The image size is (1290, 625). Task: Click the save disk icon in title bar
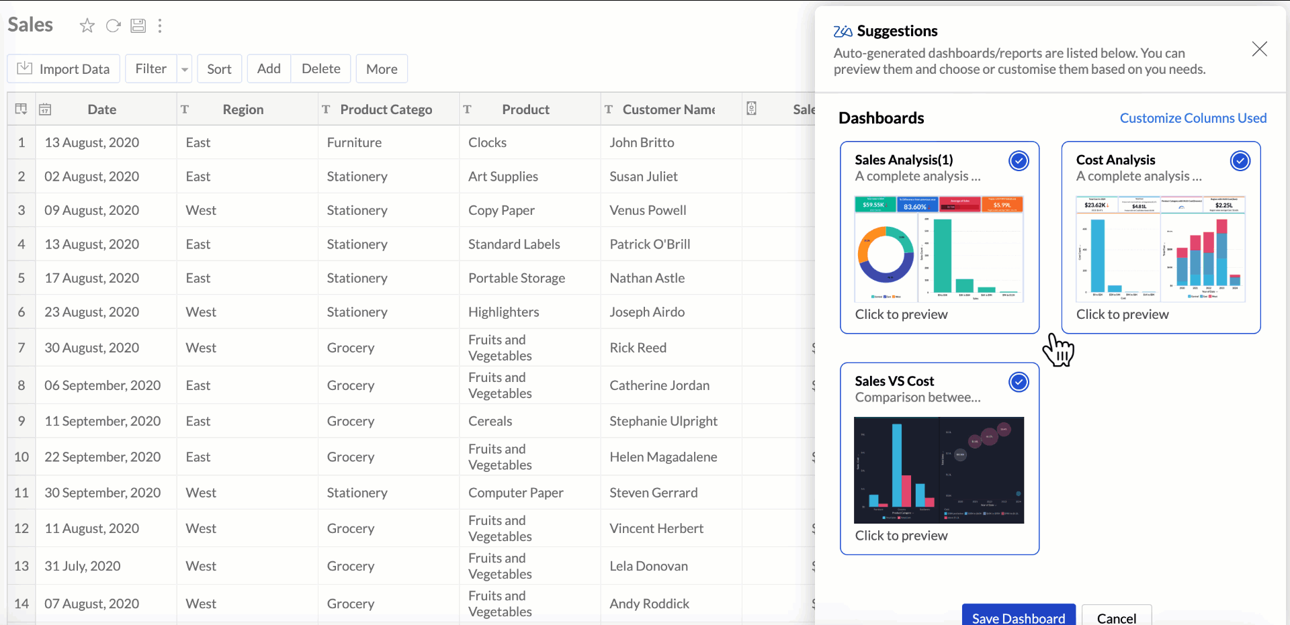138,26
